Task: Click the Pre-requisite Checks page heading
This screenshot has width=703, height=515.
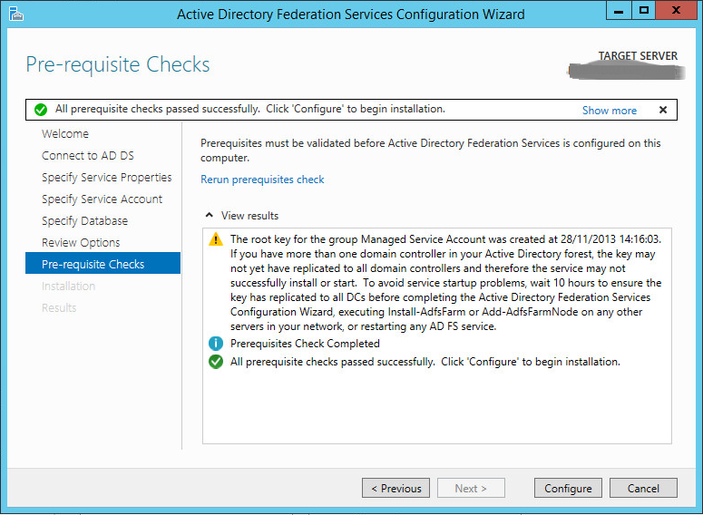Action: coord(117,64)
